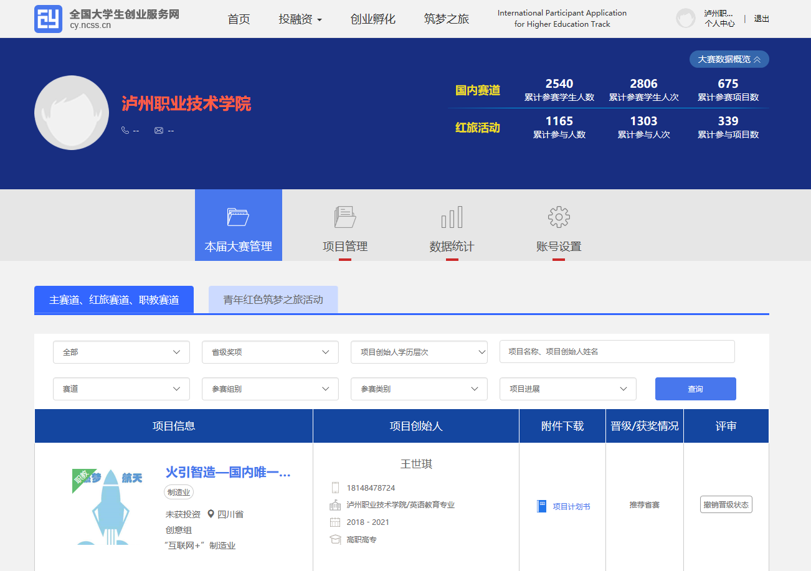Screen dimensions: 811x571
Task: Expand the 赛道 dropdown filter
Action: (121, 389)
